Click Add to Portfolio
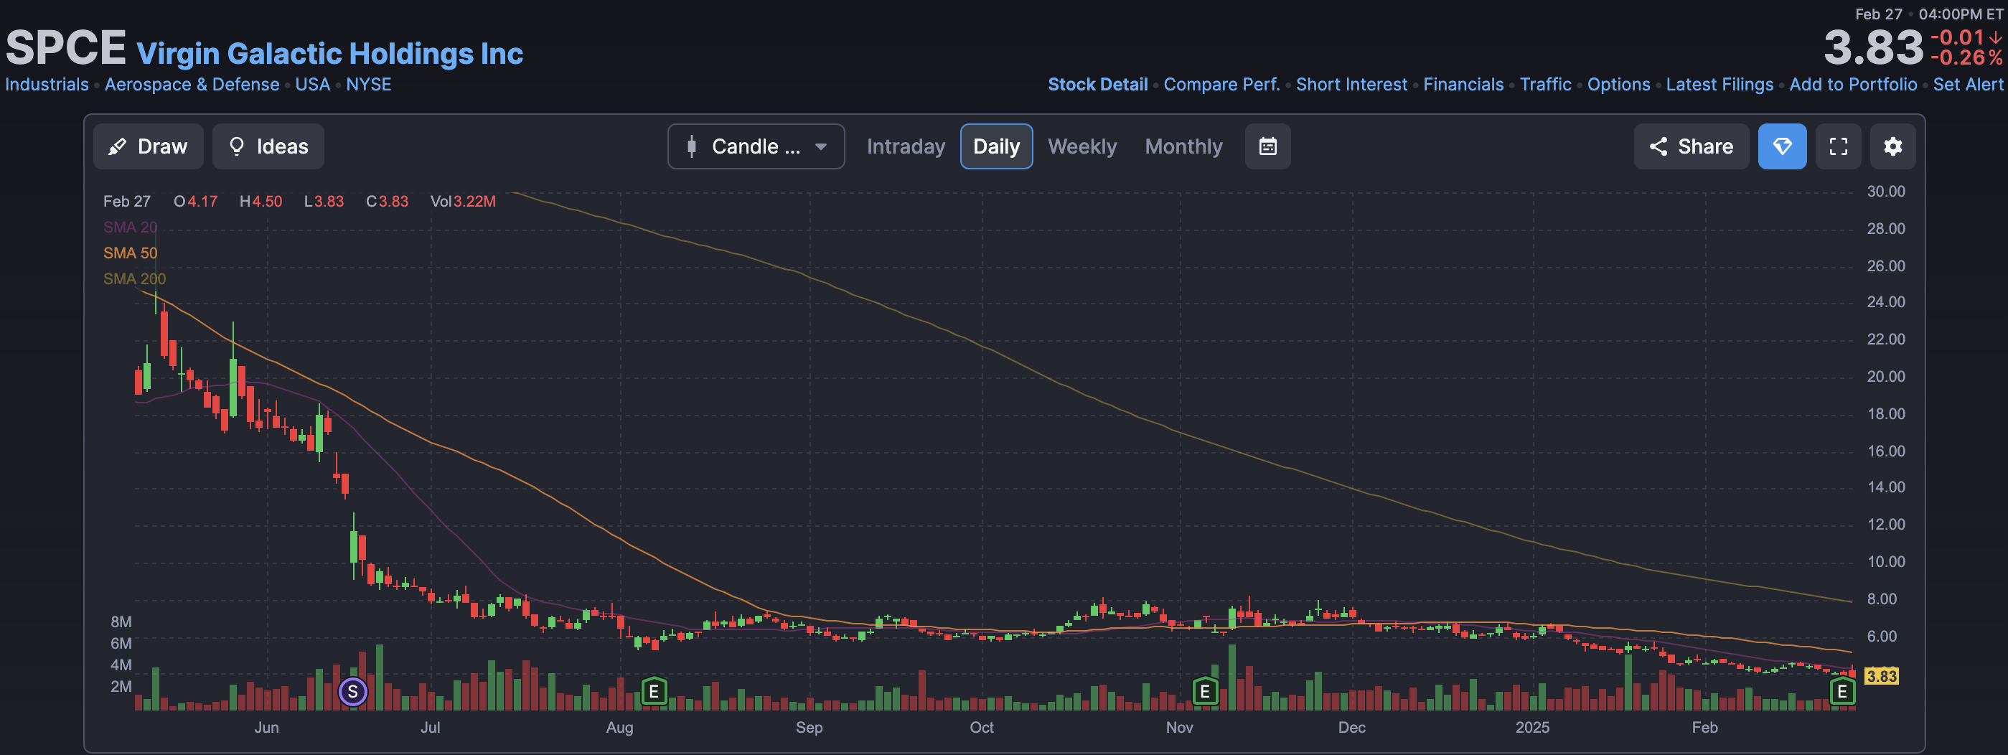2008x755 pixels. tap(1853, 84)
